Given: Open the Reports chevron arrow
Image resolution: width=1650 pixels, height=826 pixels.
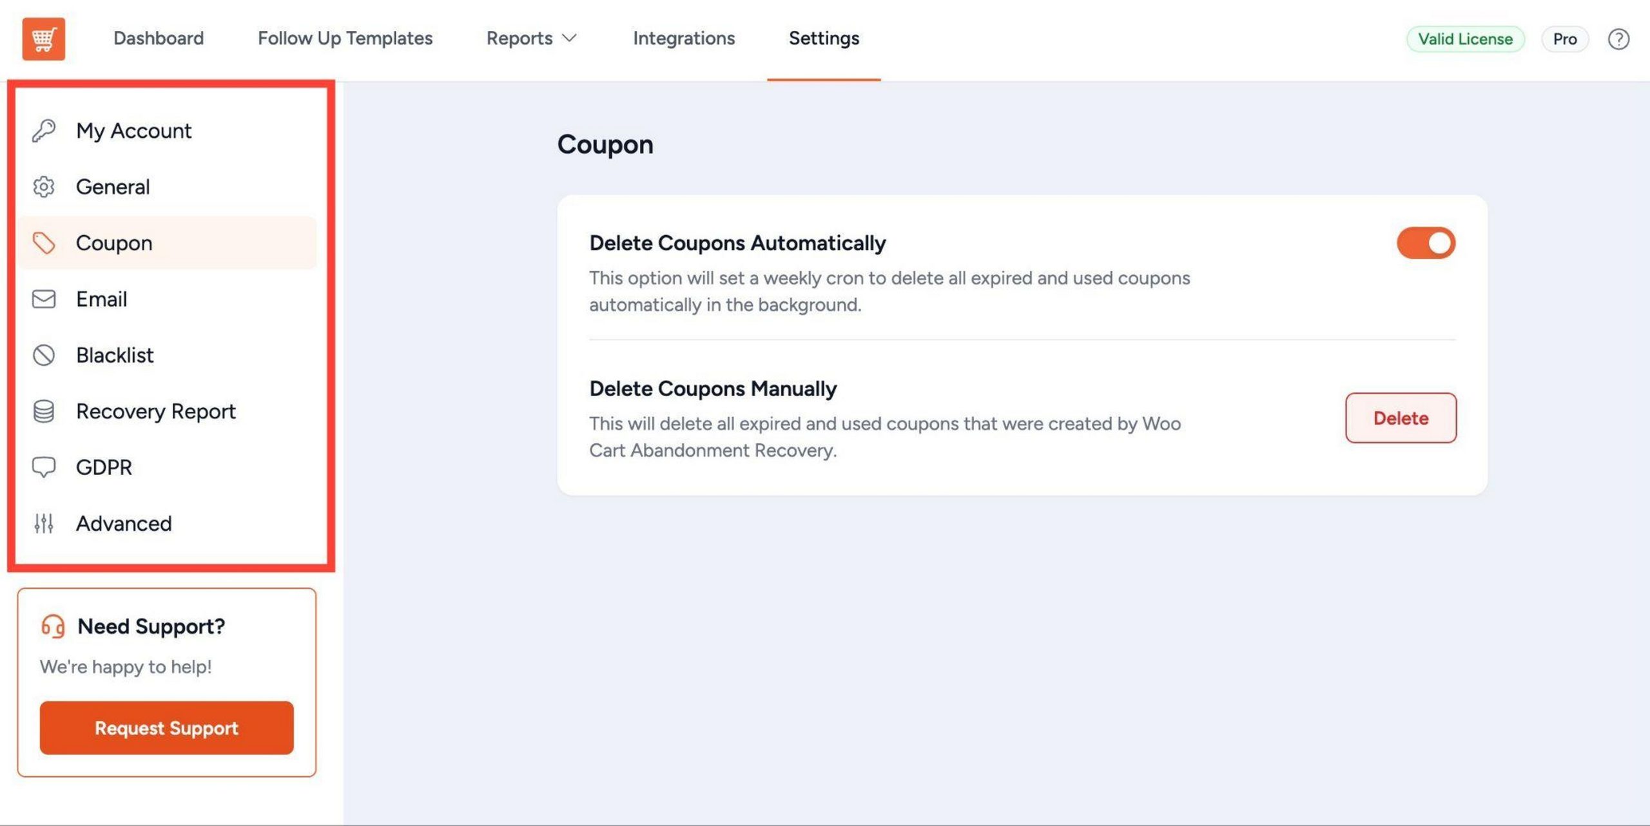Looking at the screenshot, I should (x=570, y=40).
